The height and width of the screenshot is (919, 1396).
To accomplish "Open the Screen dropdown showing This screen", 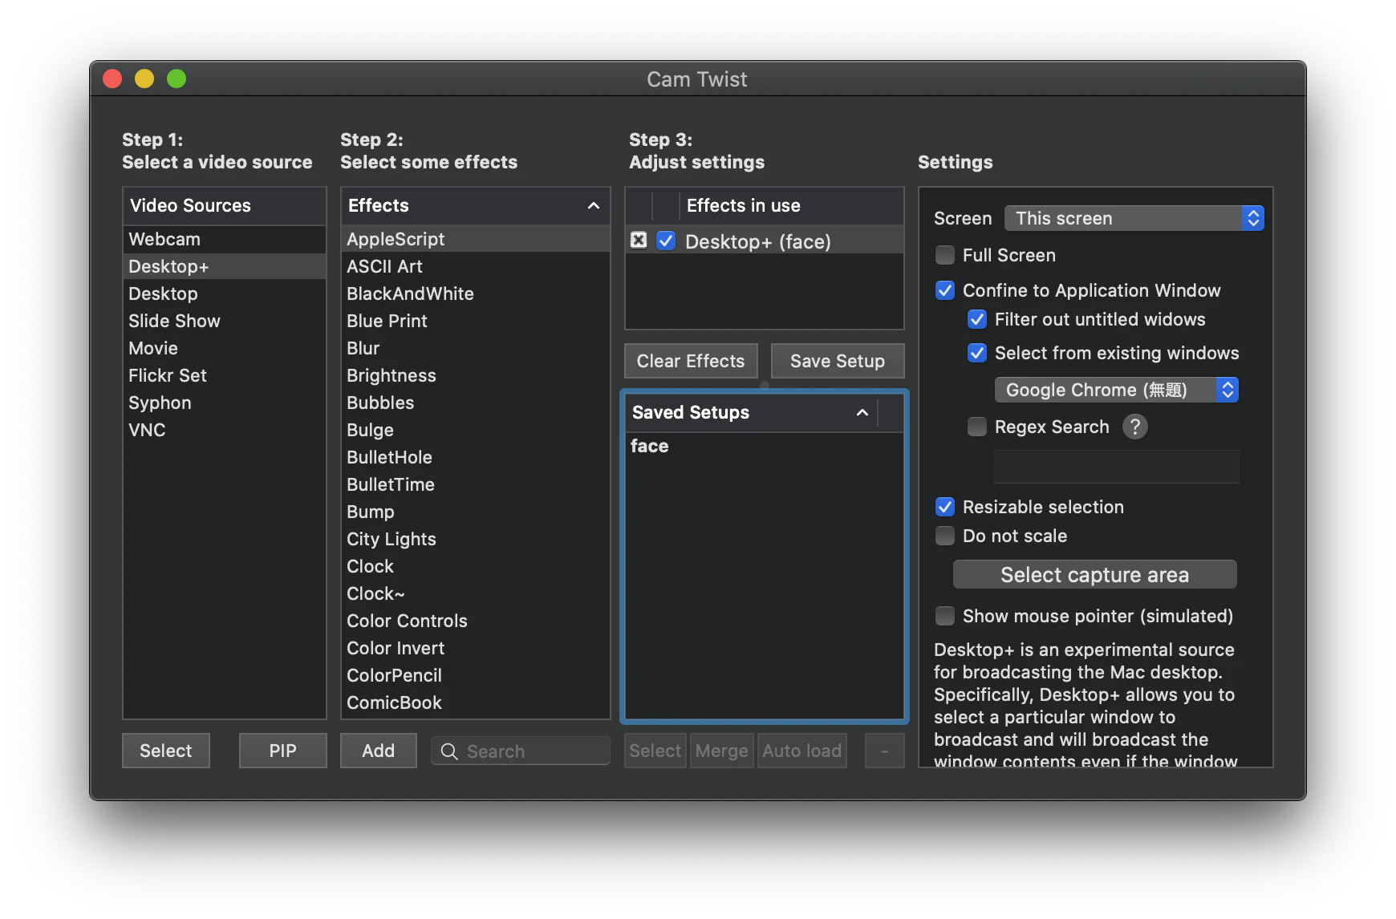I will tap(1134, 218).
